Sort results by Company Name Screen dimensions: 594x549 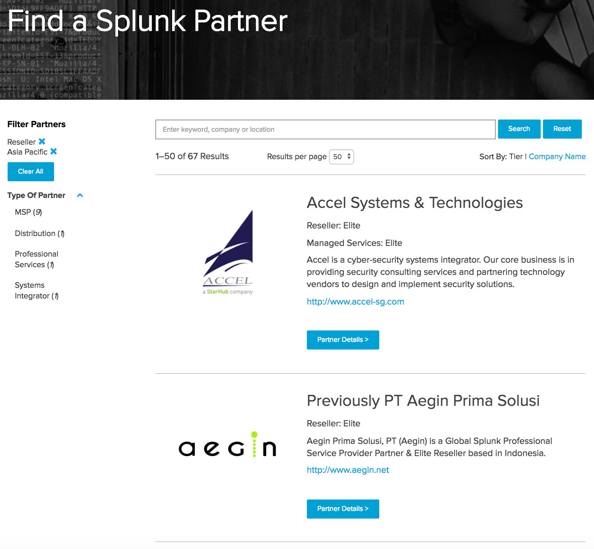point(557,156)
